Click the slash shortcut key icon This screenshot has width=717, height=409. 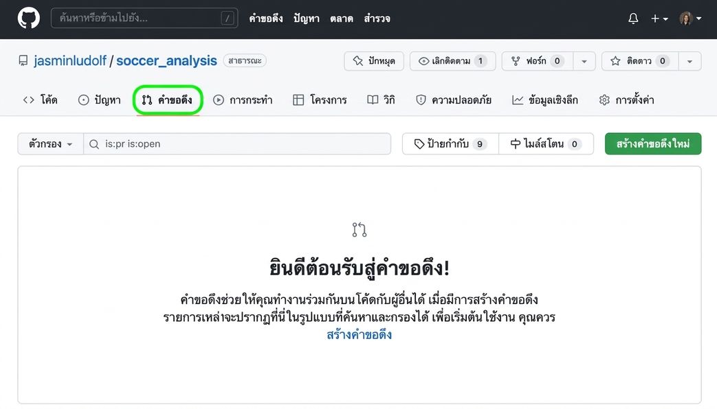[228, 19]
